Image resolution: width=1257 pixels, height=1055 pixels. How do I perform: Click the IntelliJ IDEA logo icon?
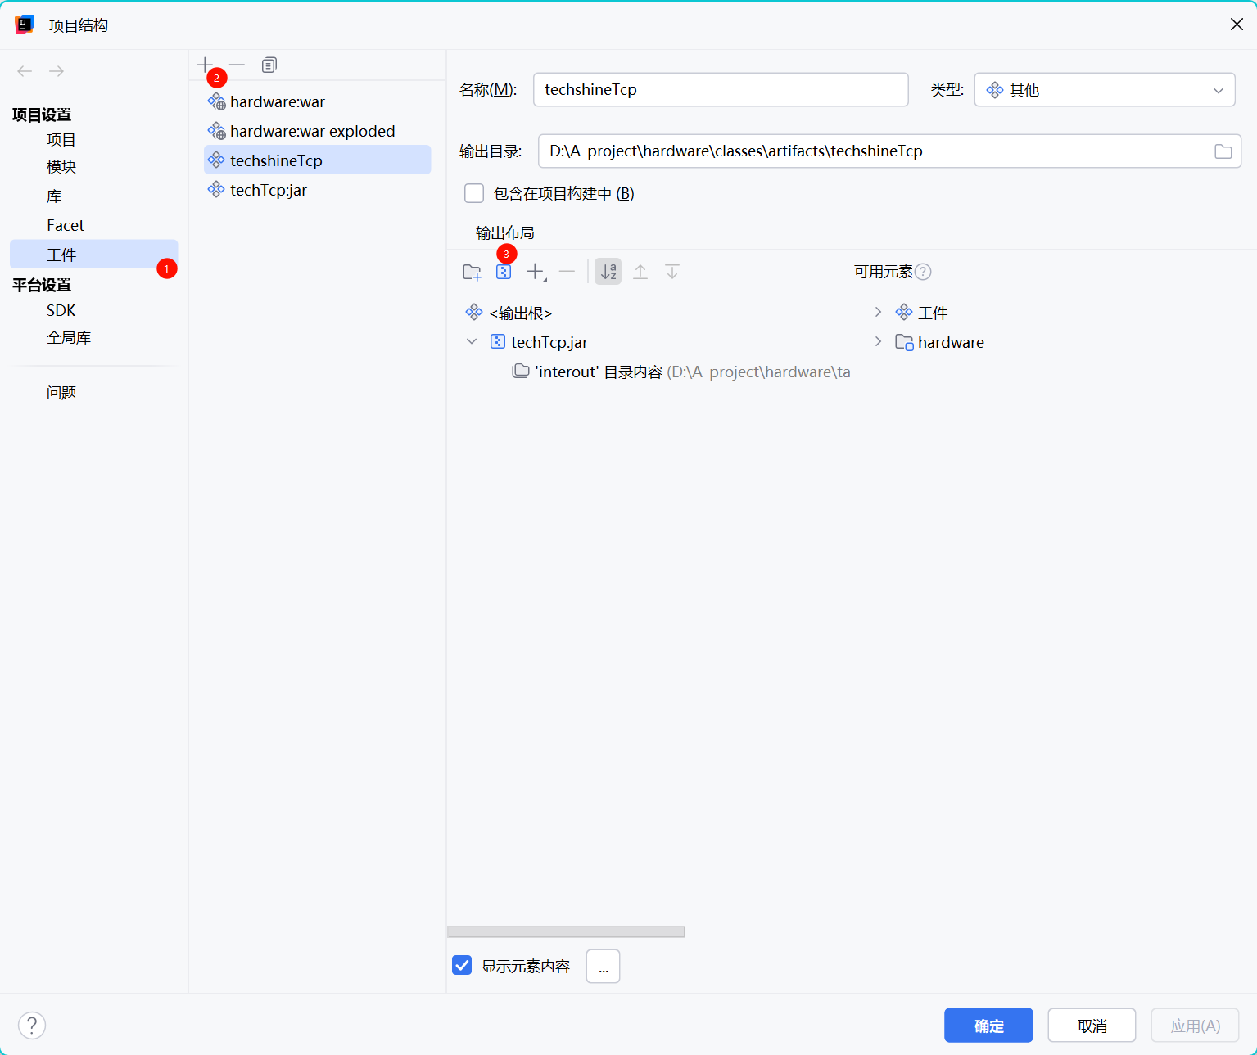pos(25,25)
